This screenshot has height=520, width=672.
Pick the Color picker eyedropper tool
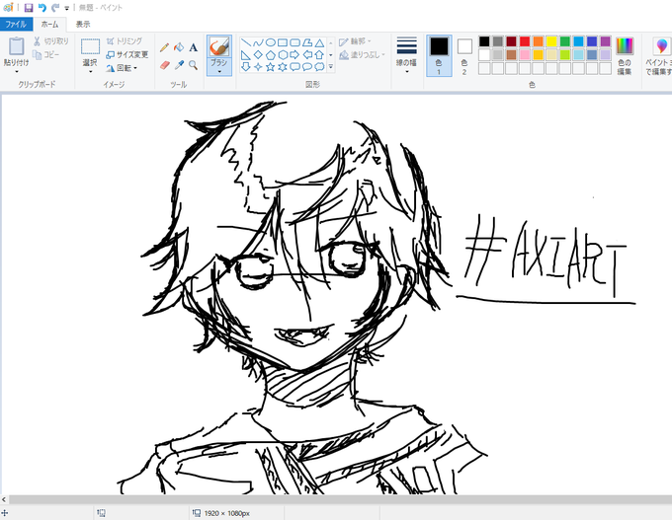(x=178, y=65)
